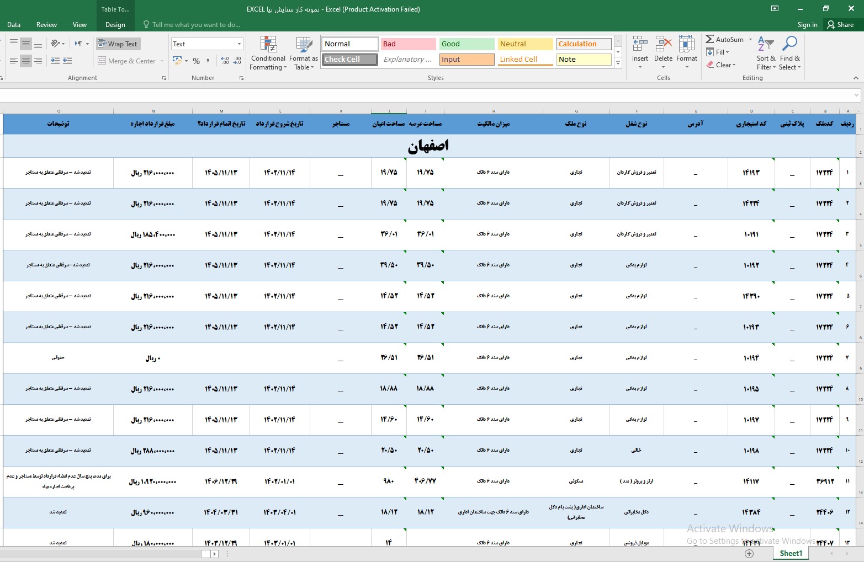Open Find & Select tool

pyautogui.click(x=789, y=53)
